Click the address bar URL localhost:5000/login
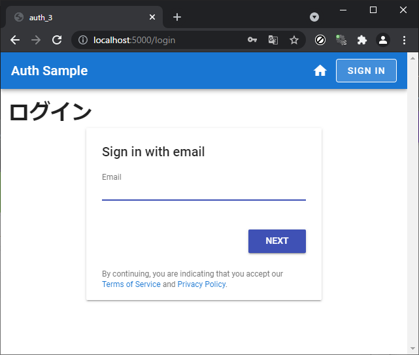 [x=135, y=40]
